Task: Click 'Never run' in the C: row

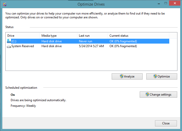Action: [86, 41]
